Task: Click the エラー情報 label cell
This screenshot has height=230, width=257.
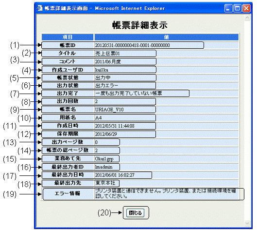Action: [x=68, y=193]
